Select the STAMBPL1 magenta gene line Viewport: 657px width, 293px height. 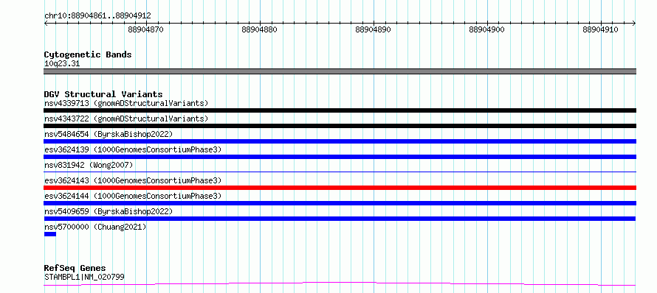[340, 284]
